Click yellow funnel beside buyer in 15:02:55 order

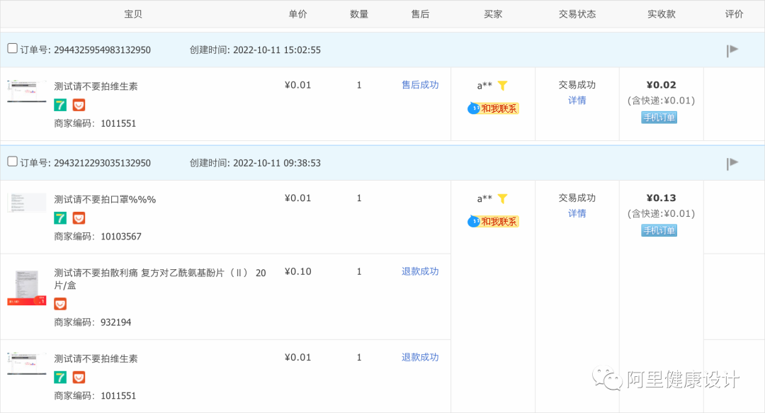(502, 86)
